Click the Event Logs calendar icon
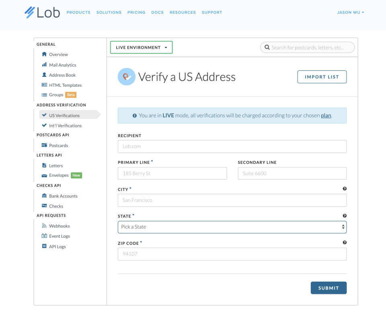Image resolution: width=386 pixels, height=318 pixels. point(44,236)
